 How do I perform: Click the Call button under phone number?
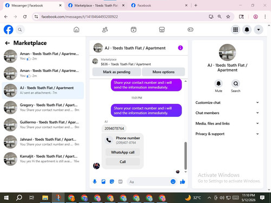tap(122, 162)
